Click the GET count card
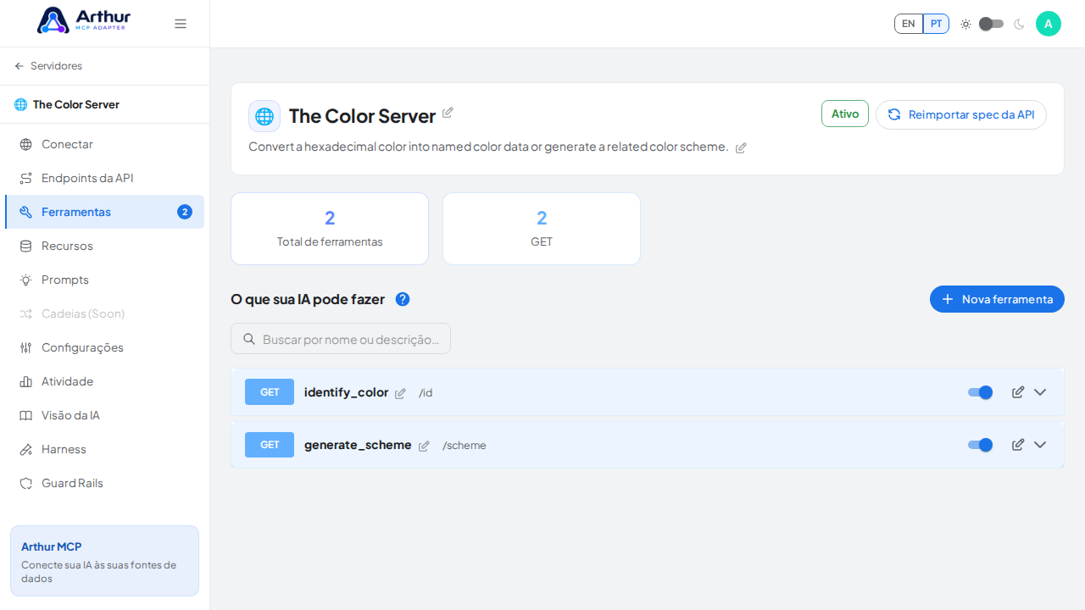Screen dimensions: 1085x610 point(542,229)
